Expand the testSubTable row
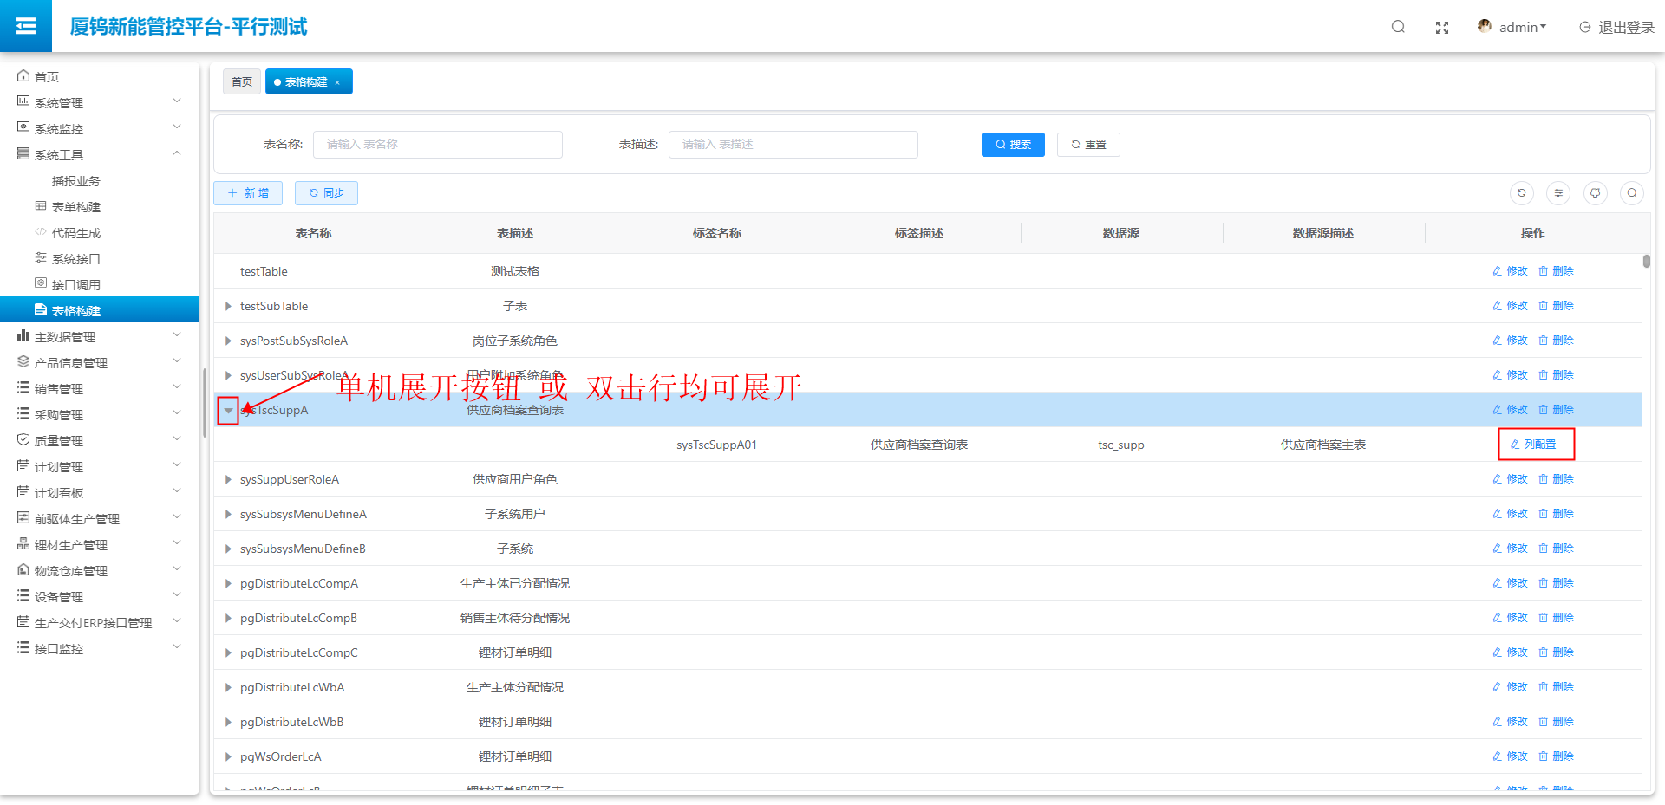This screenshot has height=805, width=1665. coord(228,306)
